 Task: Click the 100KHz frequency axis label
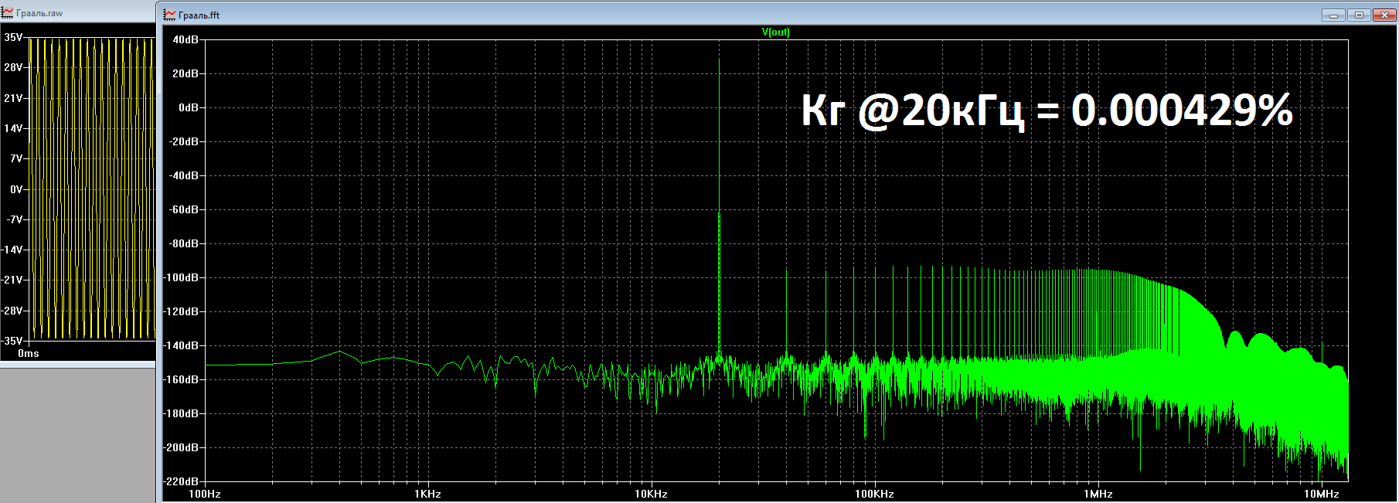(874, 494)
